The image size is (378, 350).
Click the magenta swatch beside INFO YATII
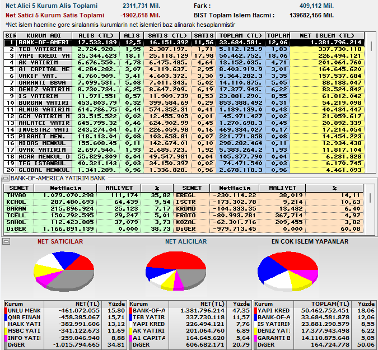(x=6, y=338)
